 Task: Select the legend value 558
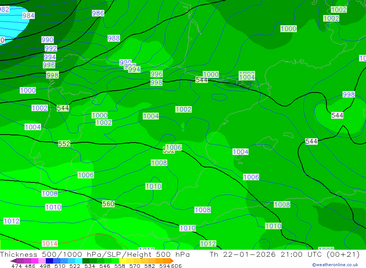tap(120, 266)
